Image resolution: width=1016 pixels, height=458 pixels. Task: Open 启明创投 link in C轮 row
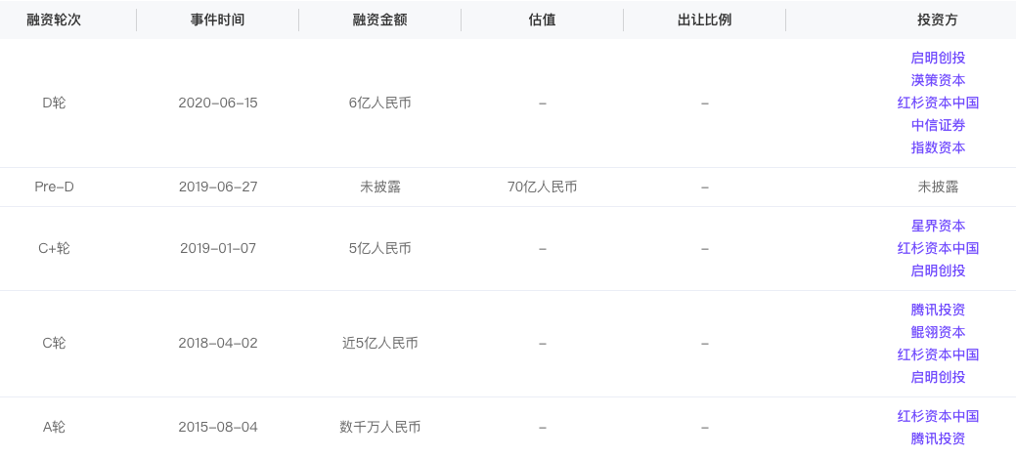(938, 377)
